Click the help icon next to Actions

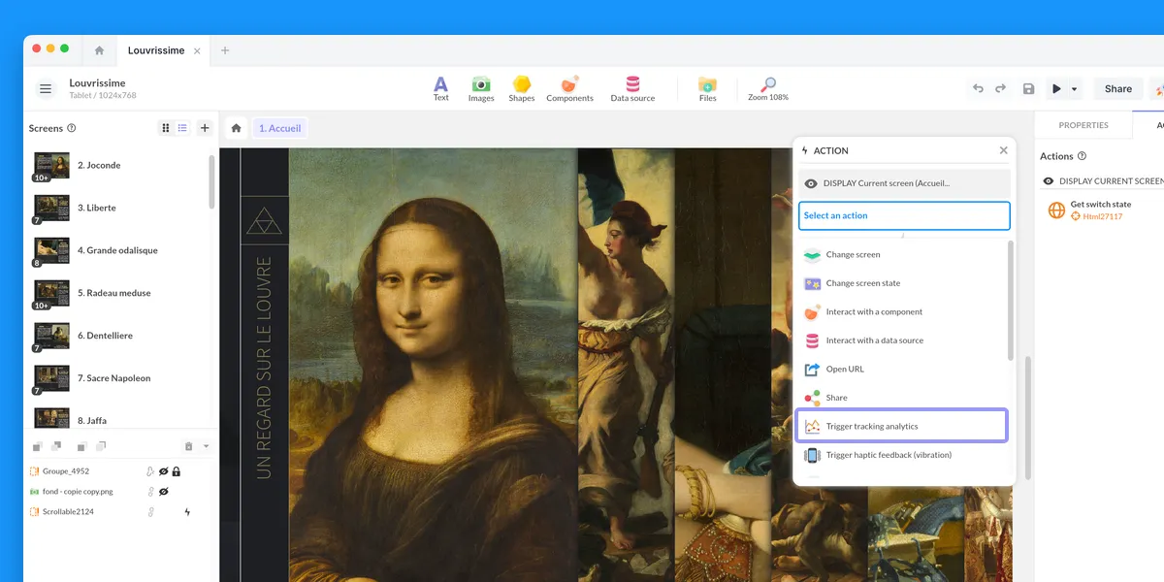1083,156
